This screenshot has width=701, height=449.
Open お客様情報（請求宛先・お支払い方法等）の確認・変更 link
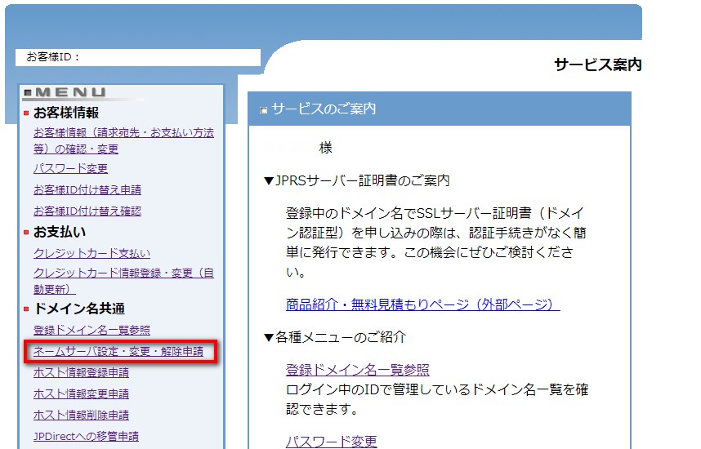(123, 140)
